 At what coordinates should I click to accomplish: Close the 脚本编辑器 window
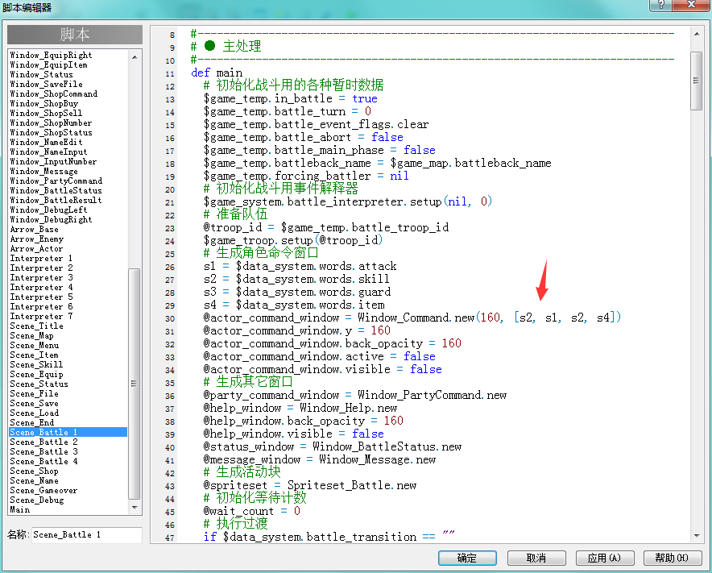(x=691, y=5)
